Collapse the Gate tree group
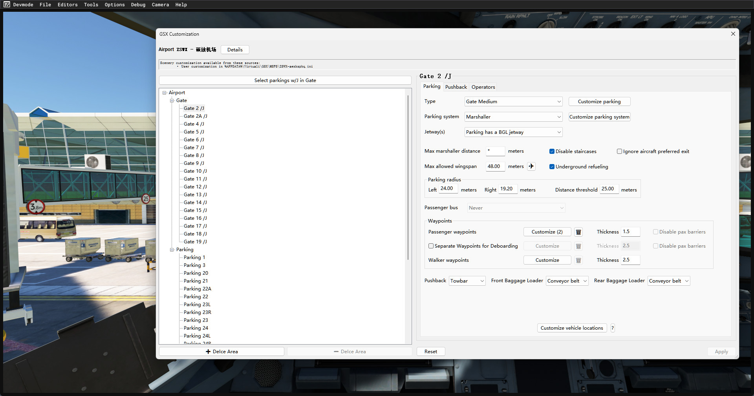The width and height of the screenshot is (754, 396). (x=172, y=100)
